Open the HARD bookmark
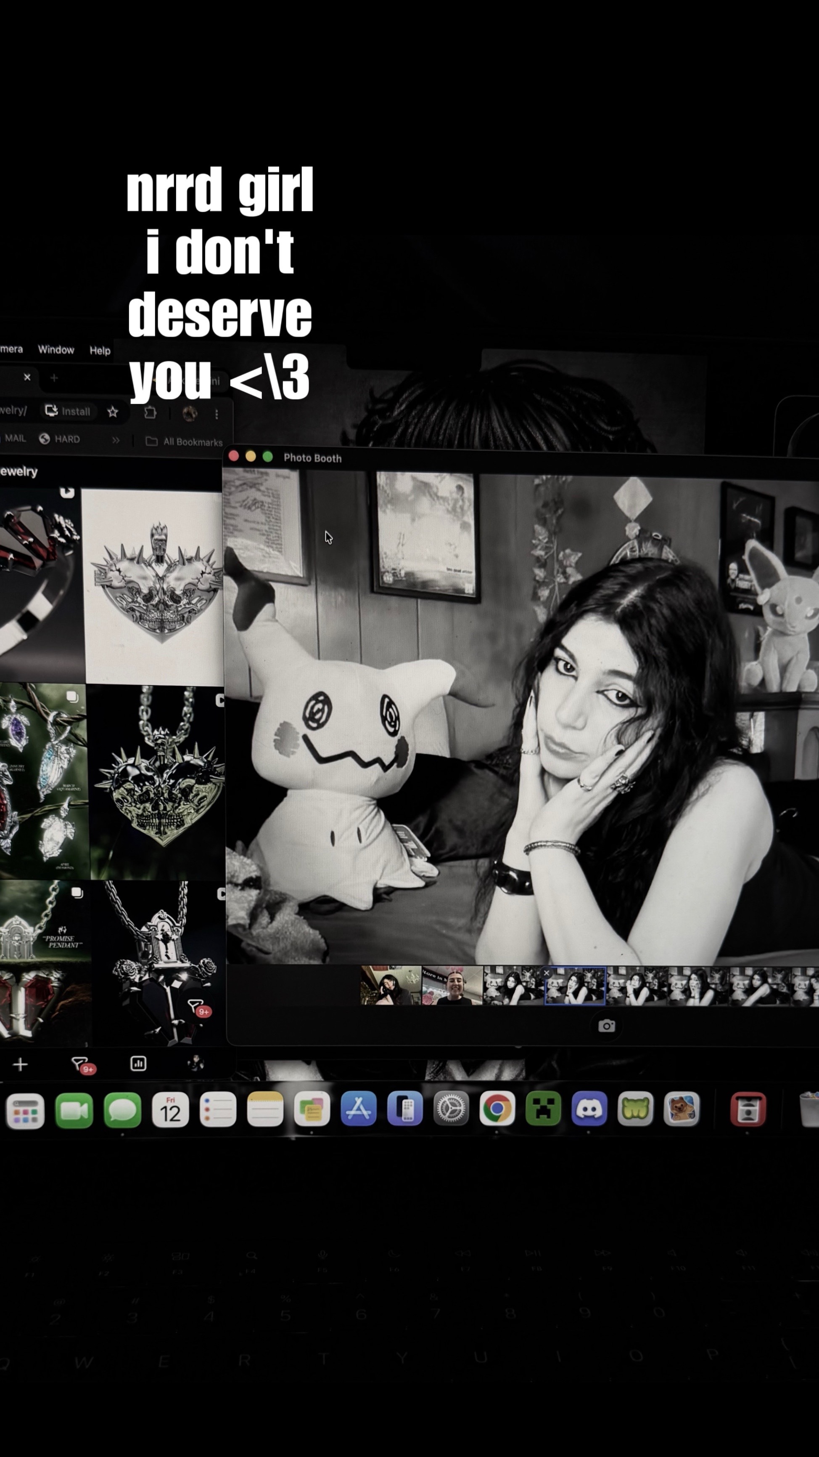The image size is (819, 1457). [59, 439]
